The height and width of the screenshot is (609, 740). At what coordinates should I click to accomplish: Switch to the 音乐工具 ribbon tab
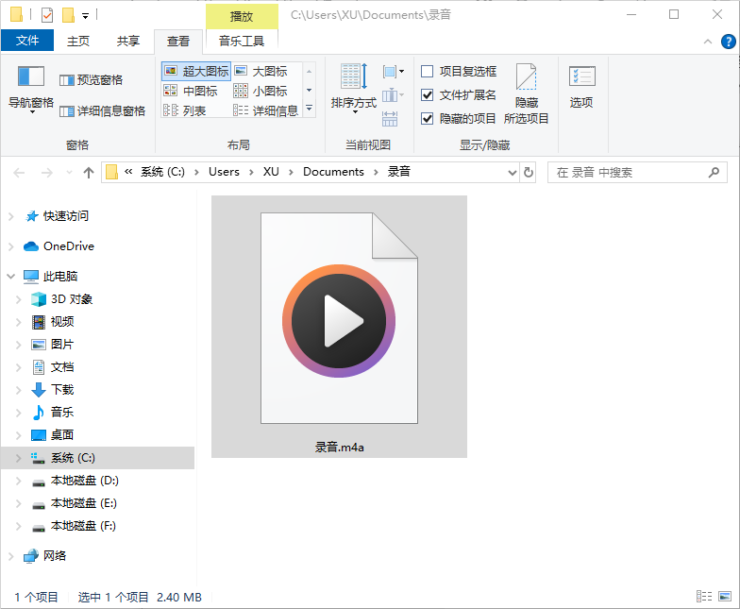[x=242, y=41]
